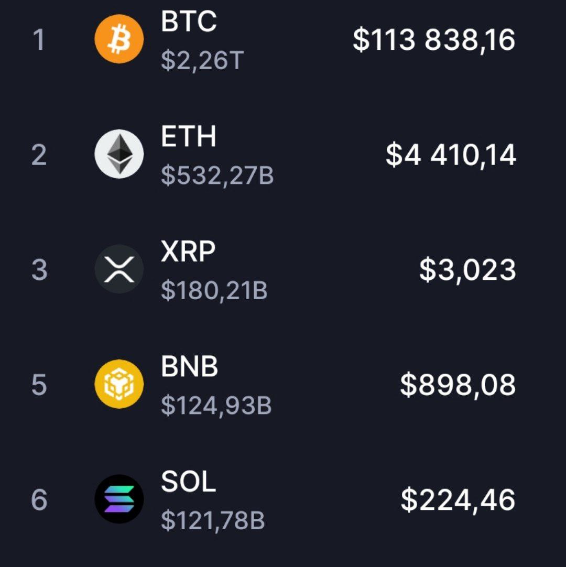Tap the XRP logo icon

click(x=119, y=269)
